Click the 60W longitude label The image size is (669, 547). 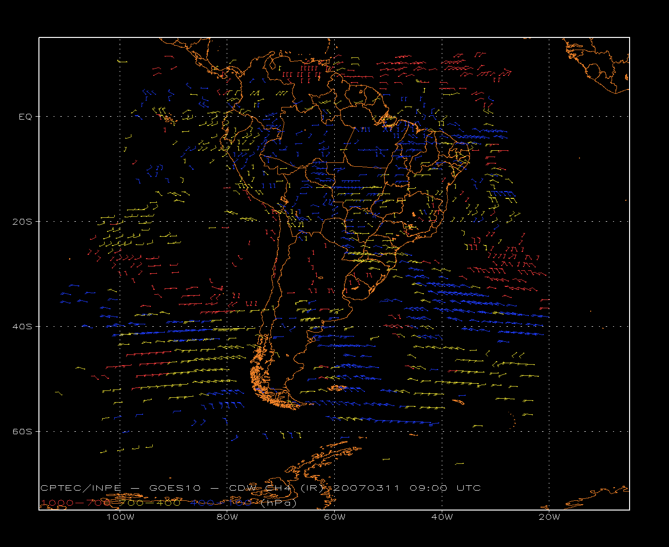[x=335, y=517]
